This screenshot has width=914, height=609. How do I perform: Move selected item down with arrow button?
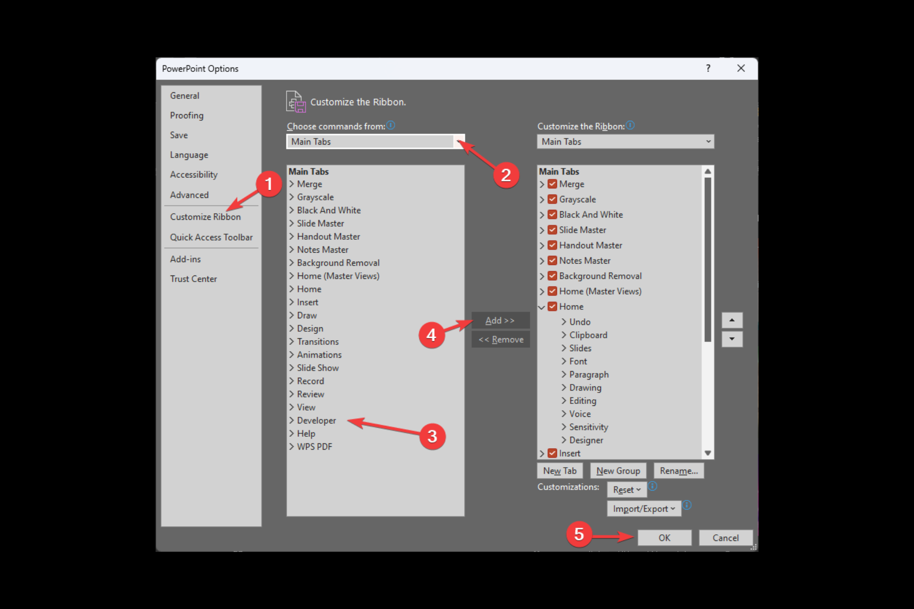(732, 339)
